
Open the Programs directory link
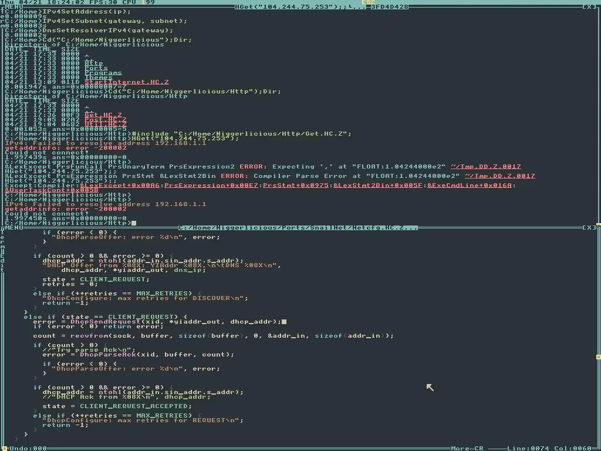point(103,73)
